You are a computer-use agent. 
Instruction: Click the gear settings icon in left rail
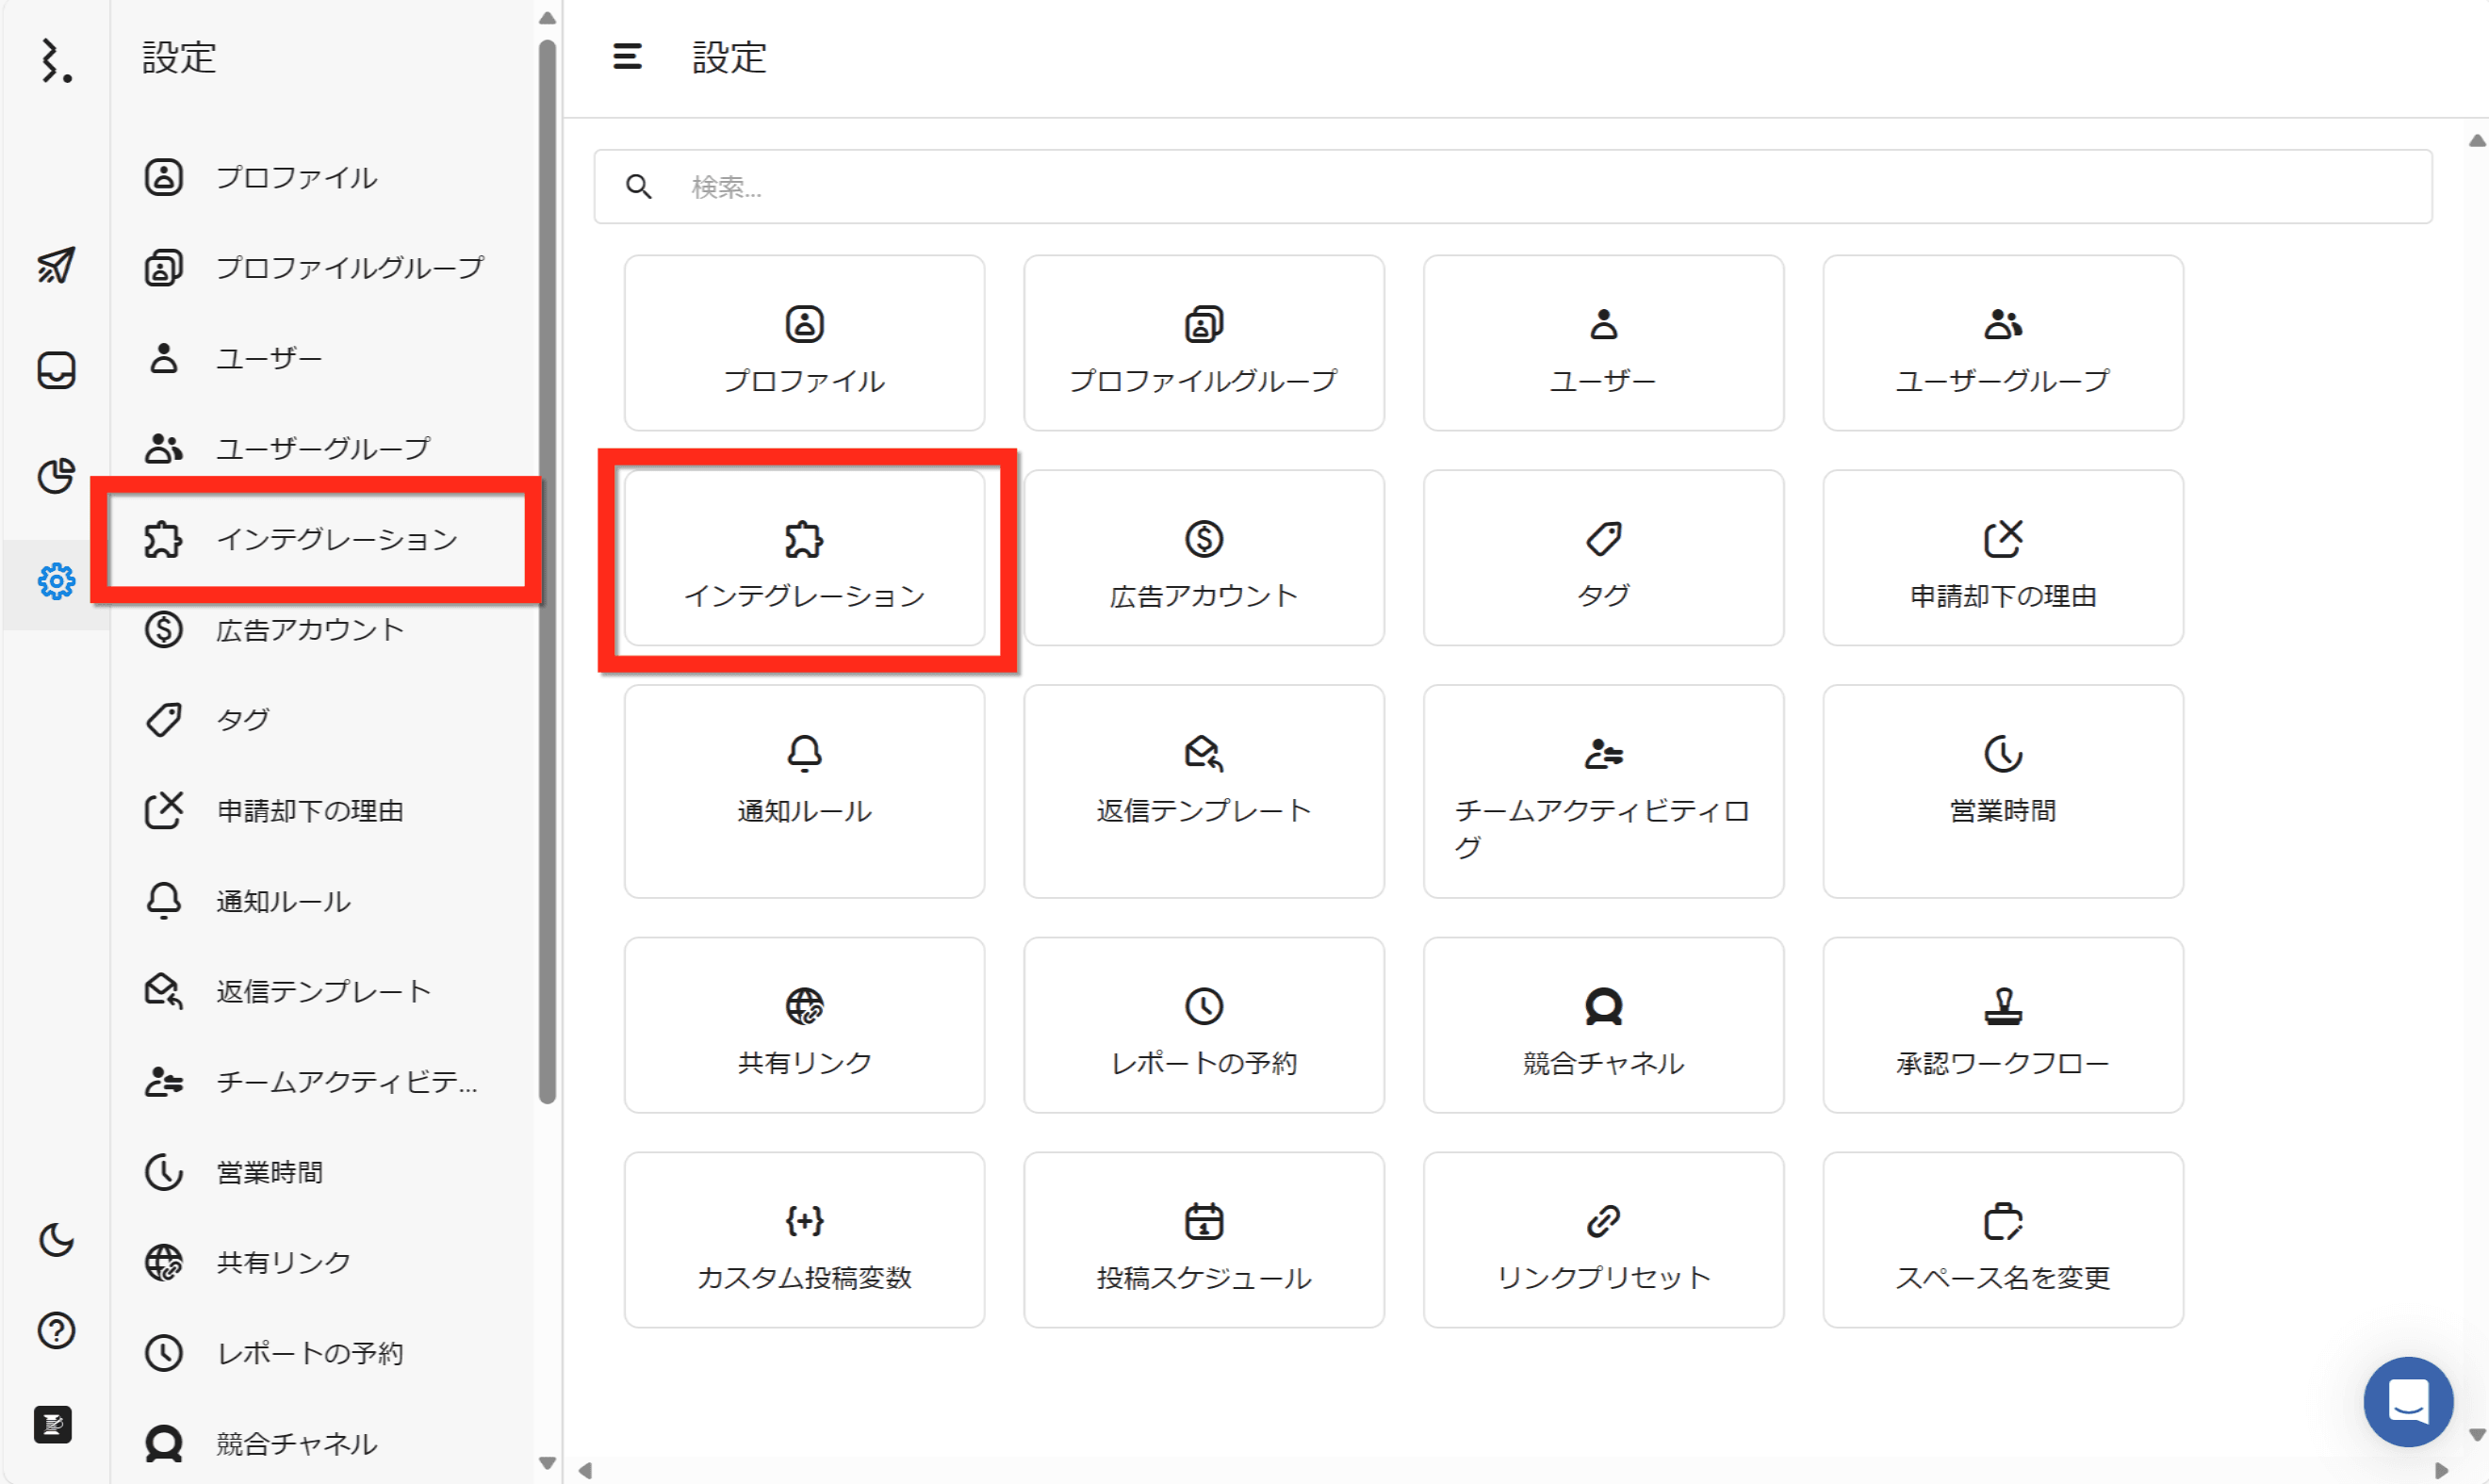pos(56,581)
